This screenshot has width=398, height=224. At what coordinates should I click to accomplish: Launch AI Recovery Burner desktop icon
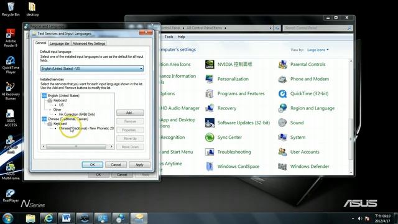coord(11,91)
